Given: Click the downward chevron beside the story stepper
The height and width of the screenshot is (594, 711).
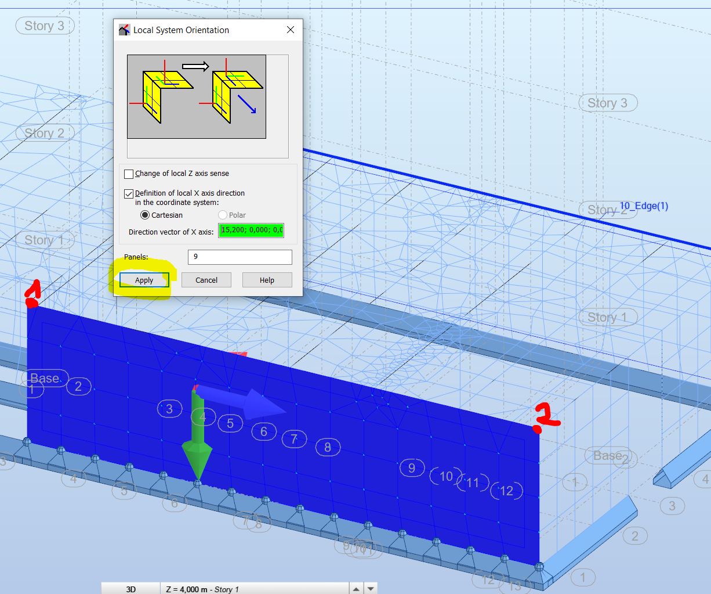Looking at the screenshot, I should [x=369, y=588].
